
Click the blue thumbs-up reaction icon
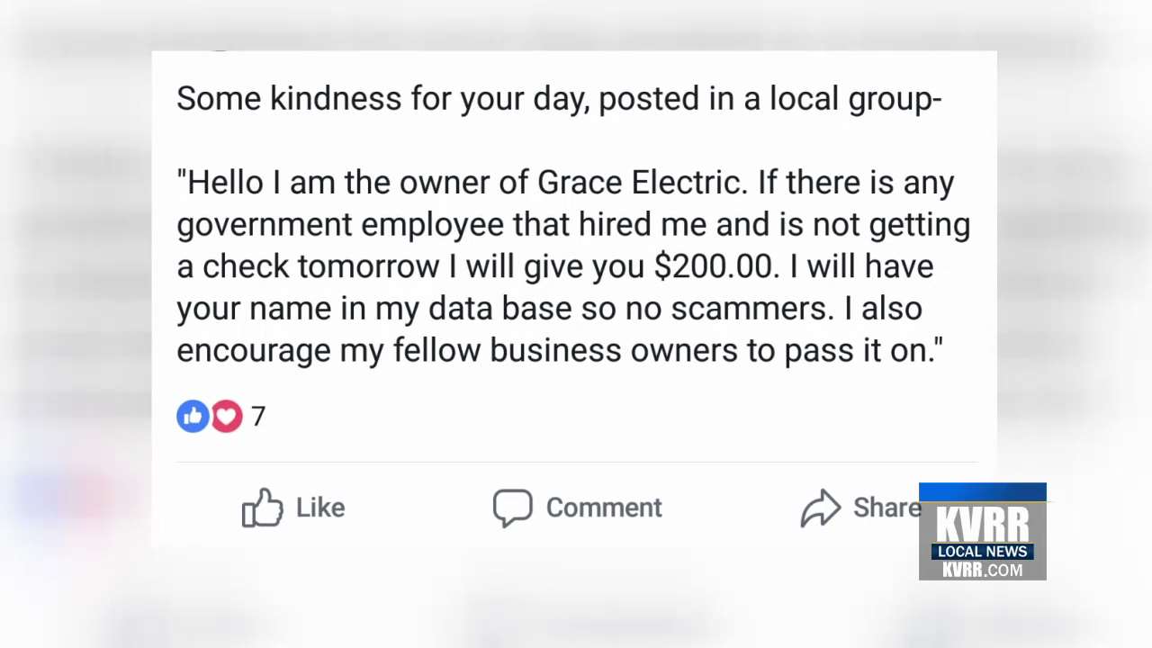tap(193, 415)
